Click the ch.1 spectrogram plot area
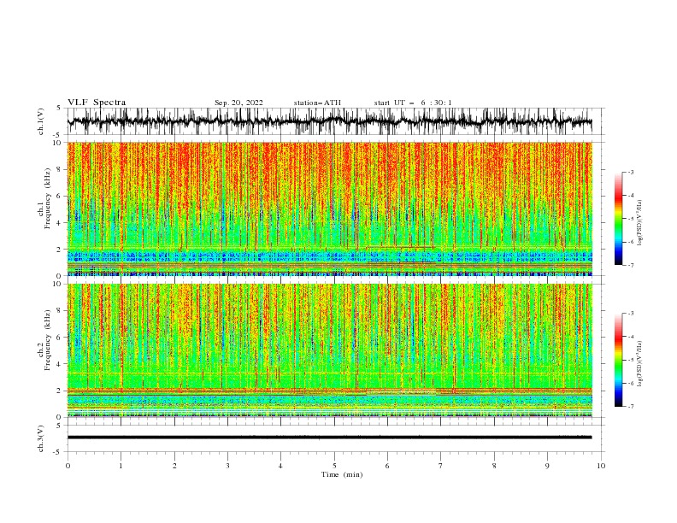This screenshot has height=523, width=677. tap(329, 209)
